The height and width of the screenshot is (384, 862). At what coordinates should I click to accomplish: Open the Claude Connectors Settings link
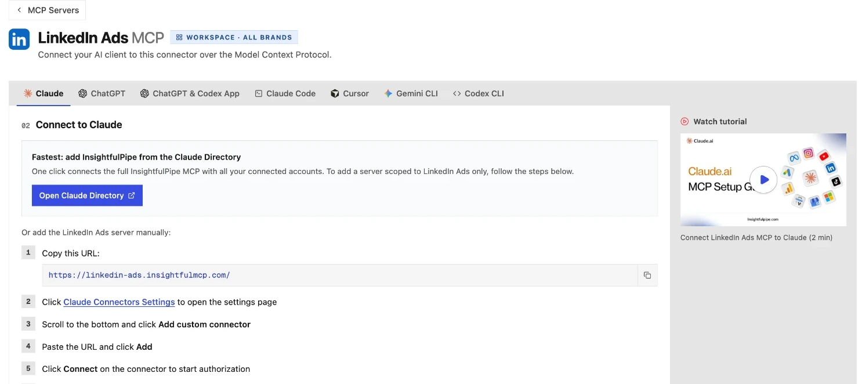(119, 302)
